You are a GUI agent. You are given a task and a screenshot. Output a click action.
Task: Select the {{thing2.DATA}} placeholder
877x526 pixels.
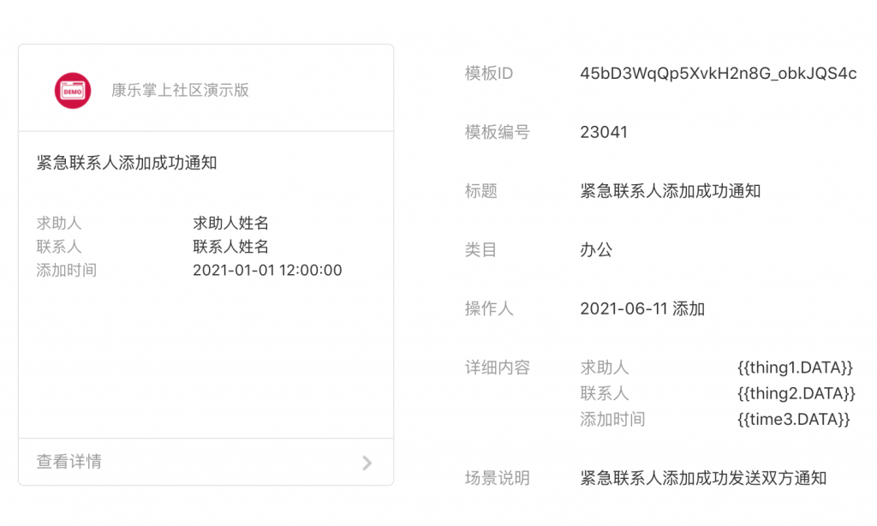tap(796, 393)
